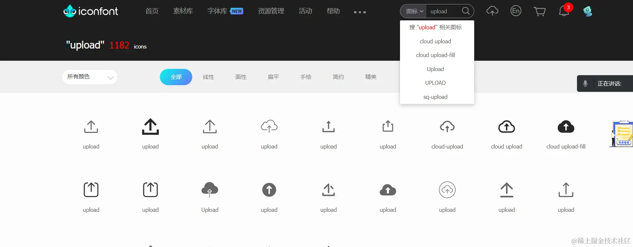633x247 pixels.
Task: Select the solid gray cloud icon labeled lowercase upload
Action: click(x=388, y=190)
